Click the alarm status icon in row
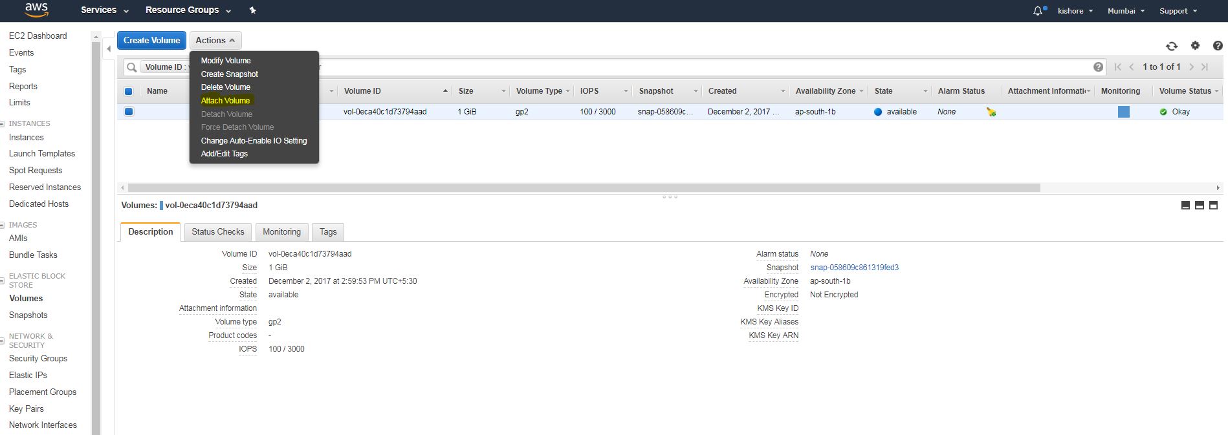 [x=991, y=112]
